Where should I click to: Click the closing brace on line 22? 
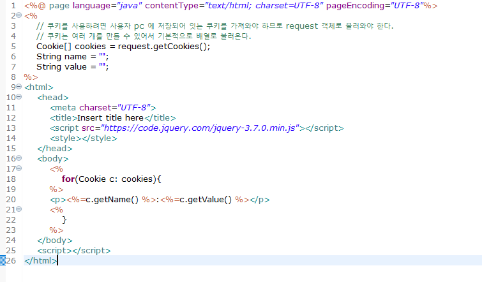[64, 220]
